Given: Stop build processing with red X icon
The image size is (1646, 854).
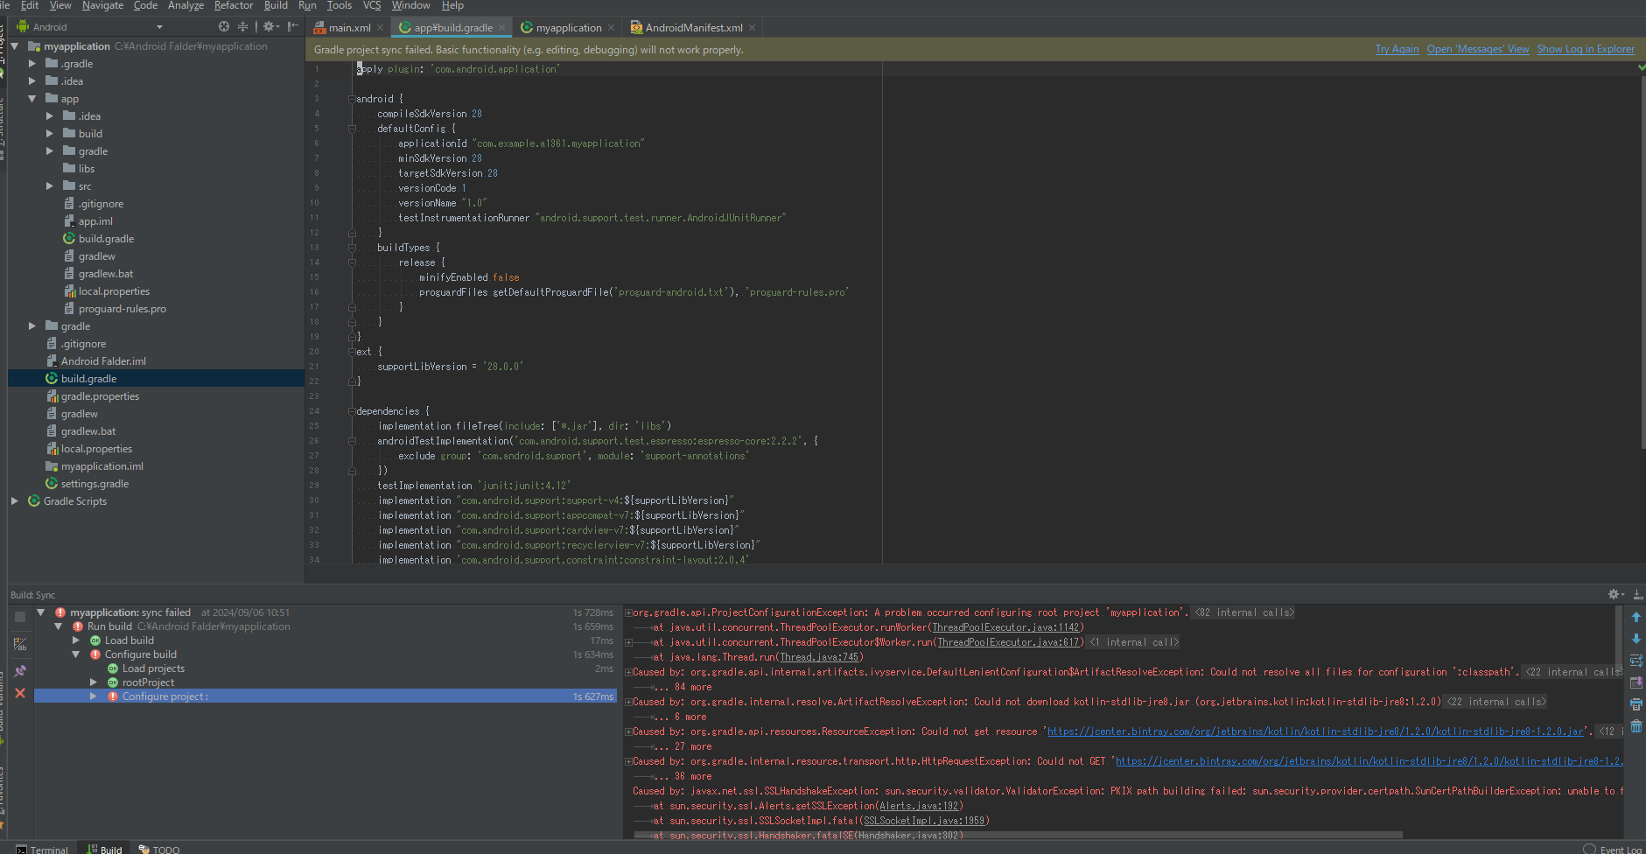Looking at the screenshot, I should click(20, 694).
